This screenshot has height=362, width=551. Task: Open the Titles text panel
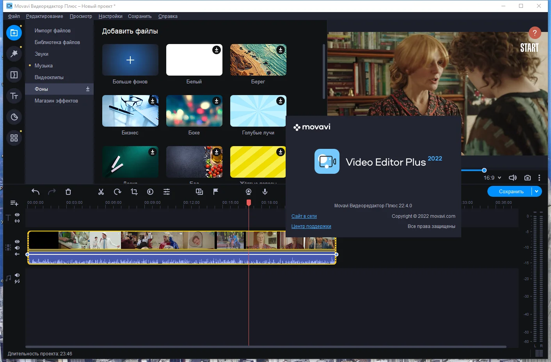(14, 96)
